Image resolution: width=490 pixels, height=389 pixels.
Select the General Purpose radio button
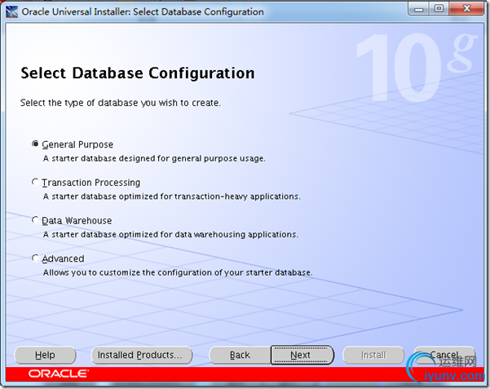[x=36, y=144]
